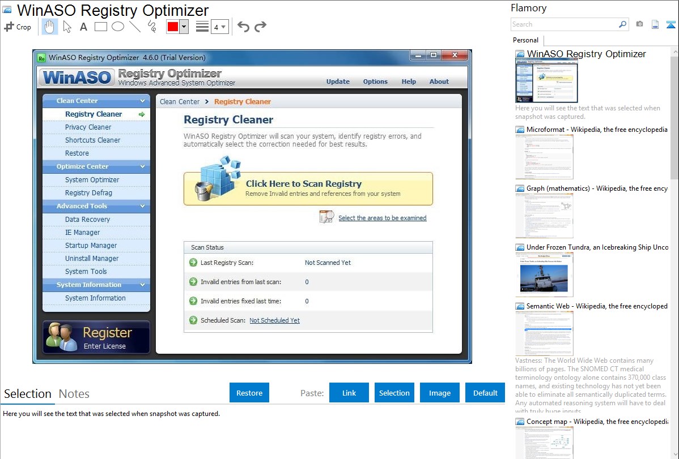The height and width of the screenshot is (459, 679).
Task: Open the Personal tab
Action: click(x=526, y=40)
